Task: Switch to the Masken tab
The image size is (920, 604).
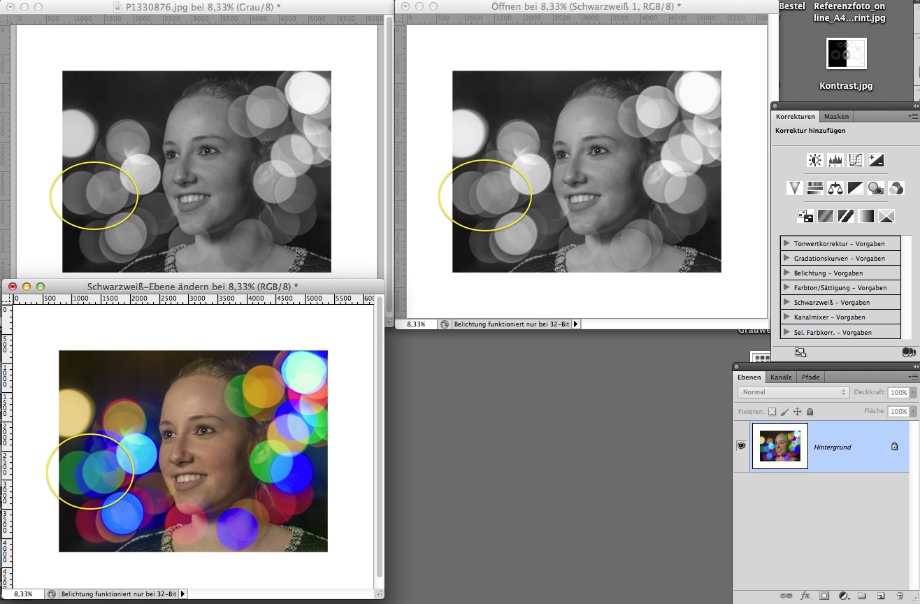Action: coord(836,116)
